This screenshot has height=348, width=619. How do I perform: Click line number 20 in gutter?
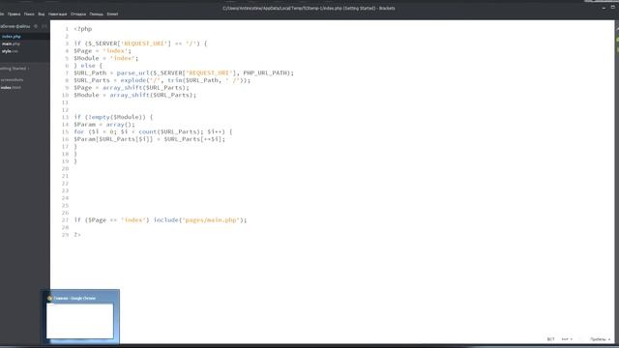click(x=65, y=168)
